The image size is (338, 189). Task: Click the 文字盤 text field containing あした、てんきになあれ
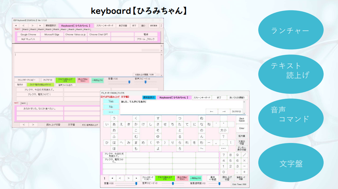[x=181, y=107]
